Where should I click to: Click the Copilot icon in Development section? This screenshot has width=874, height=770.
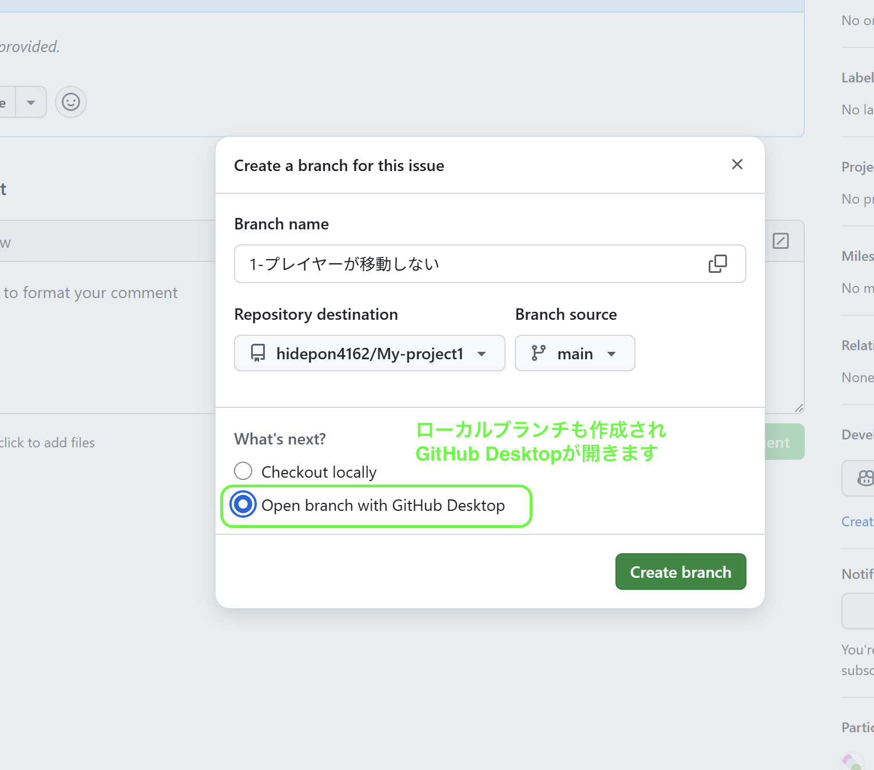(865, 478)
